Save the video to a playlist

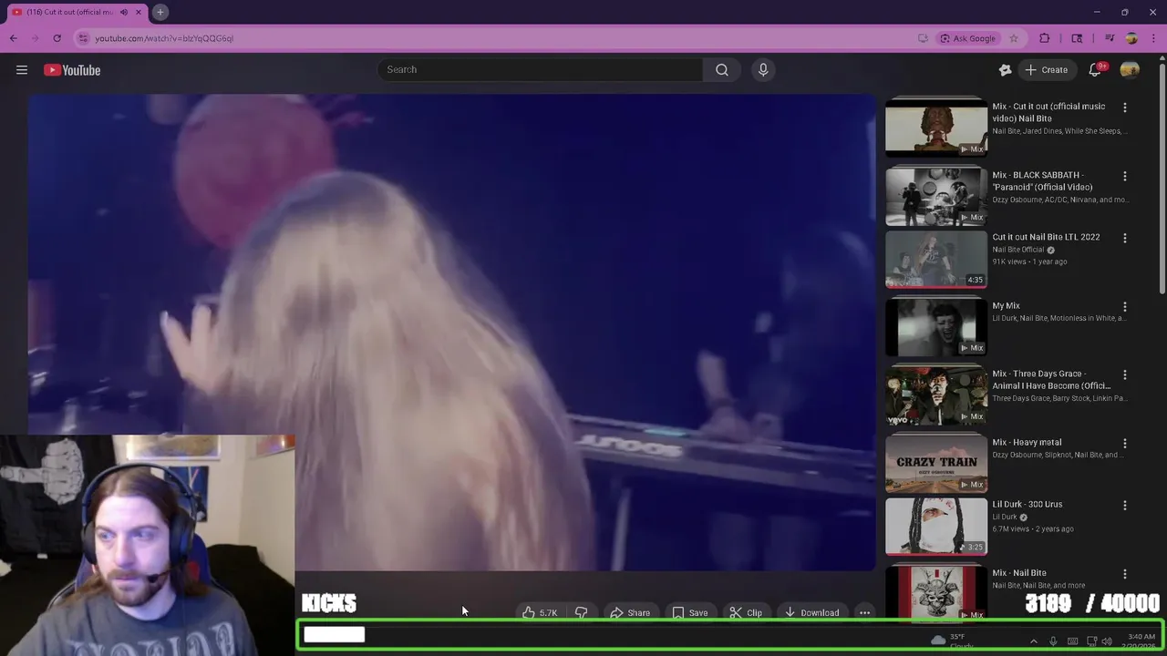(690, 613)
